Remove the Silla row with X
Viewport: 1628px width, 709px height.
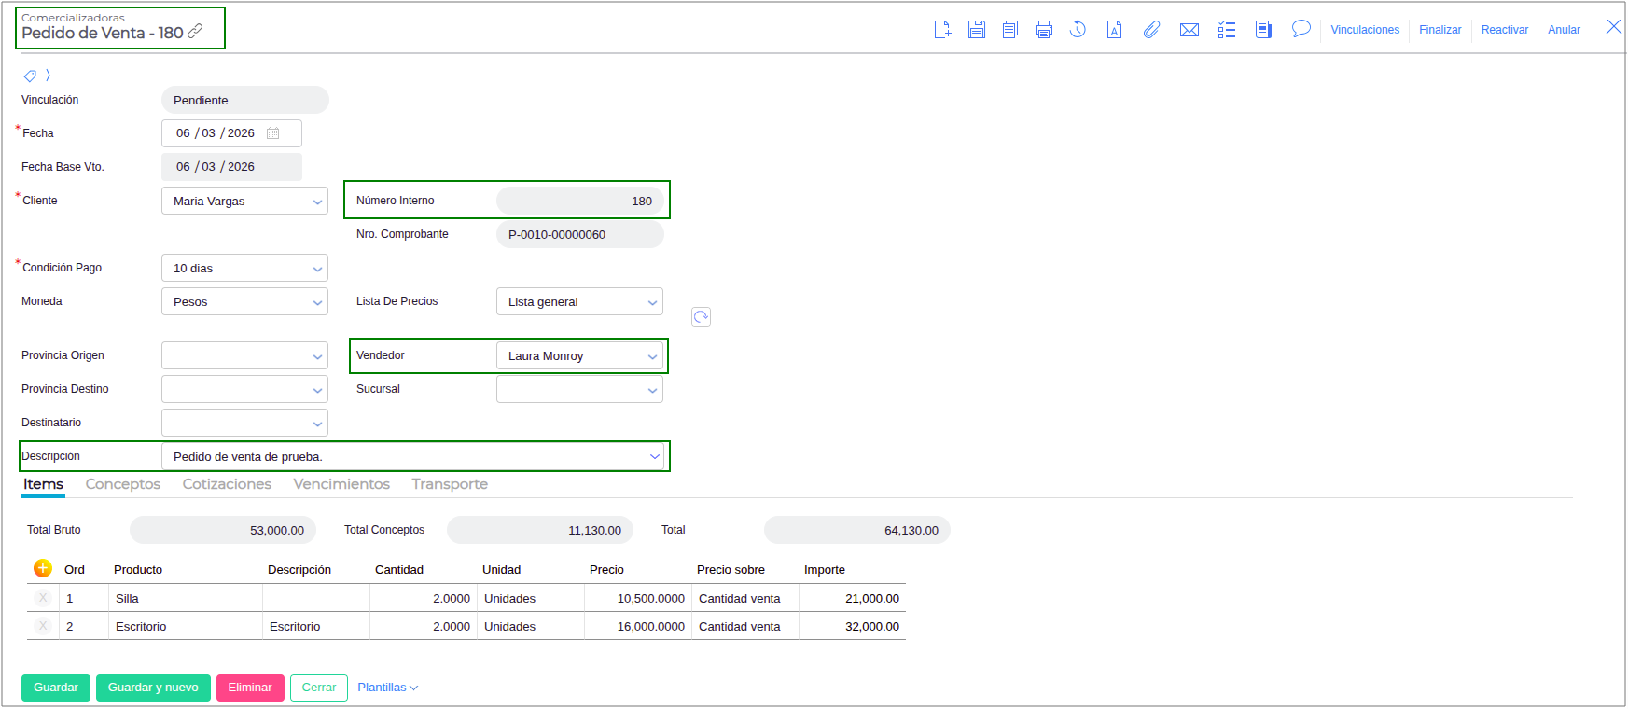(43, 598)
